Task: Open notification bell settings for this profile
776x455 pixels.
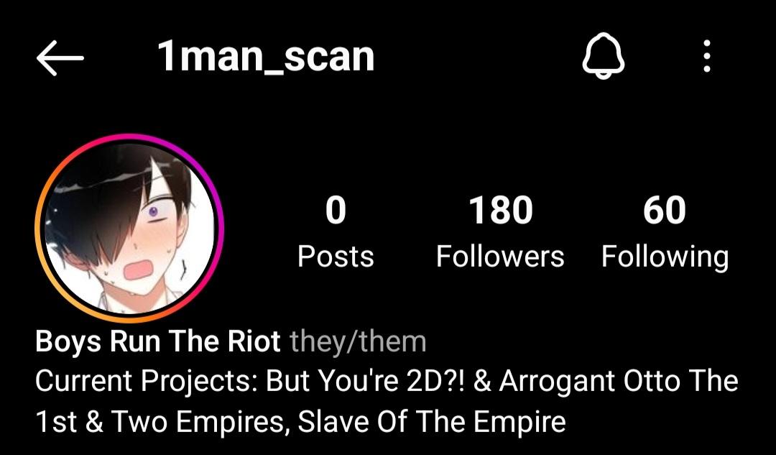Action: point(604,55)
